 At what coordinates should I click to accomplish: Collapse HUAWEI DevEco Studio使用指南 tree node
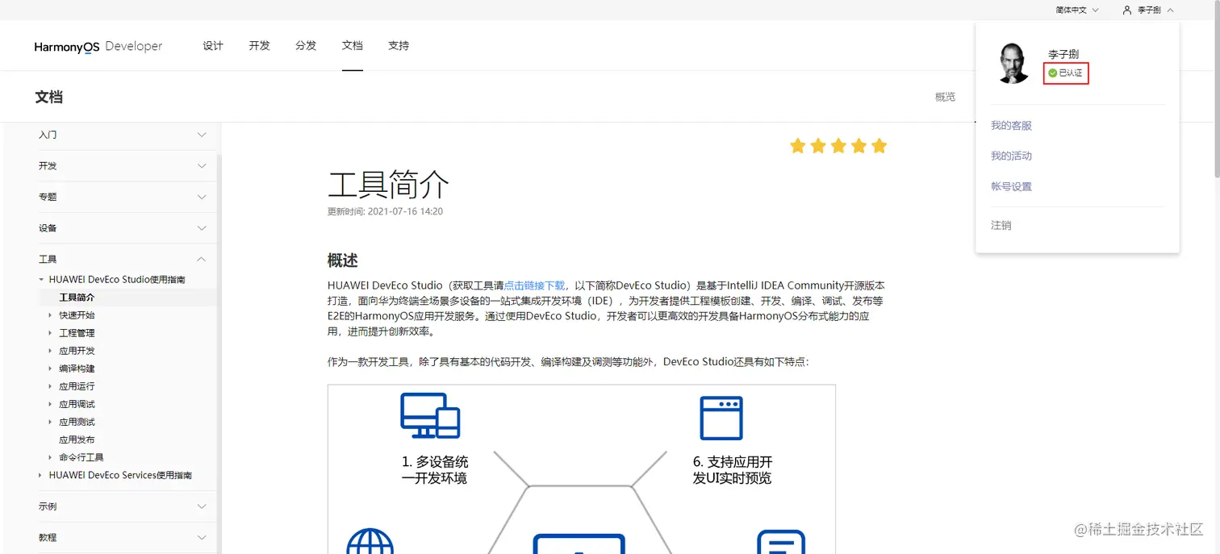click(41, 280)
